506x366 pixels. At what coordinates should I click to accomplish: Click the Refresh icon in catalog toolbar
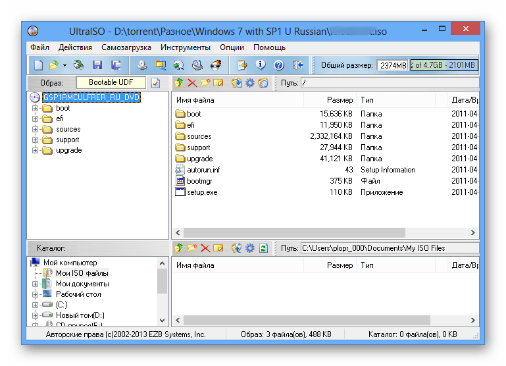coord(263,248)
